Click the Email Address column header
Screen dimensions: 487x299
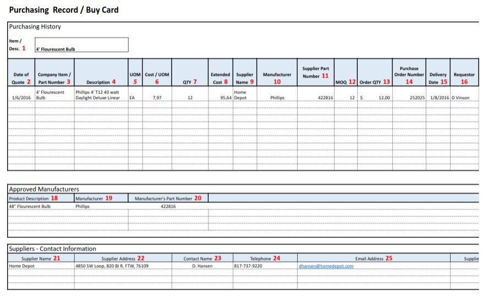373,258
